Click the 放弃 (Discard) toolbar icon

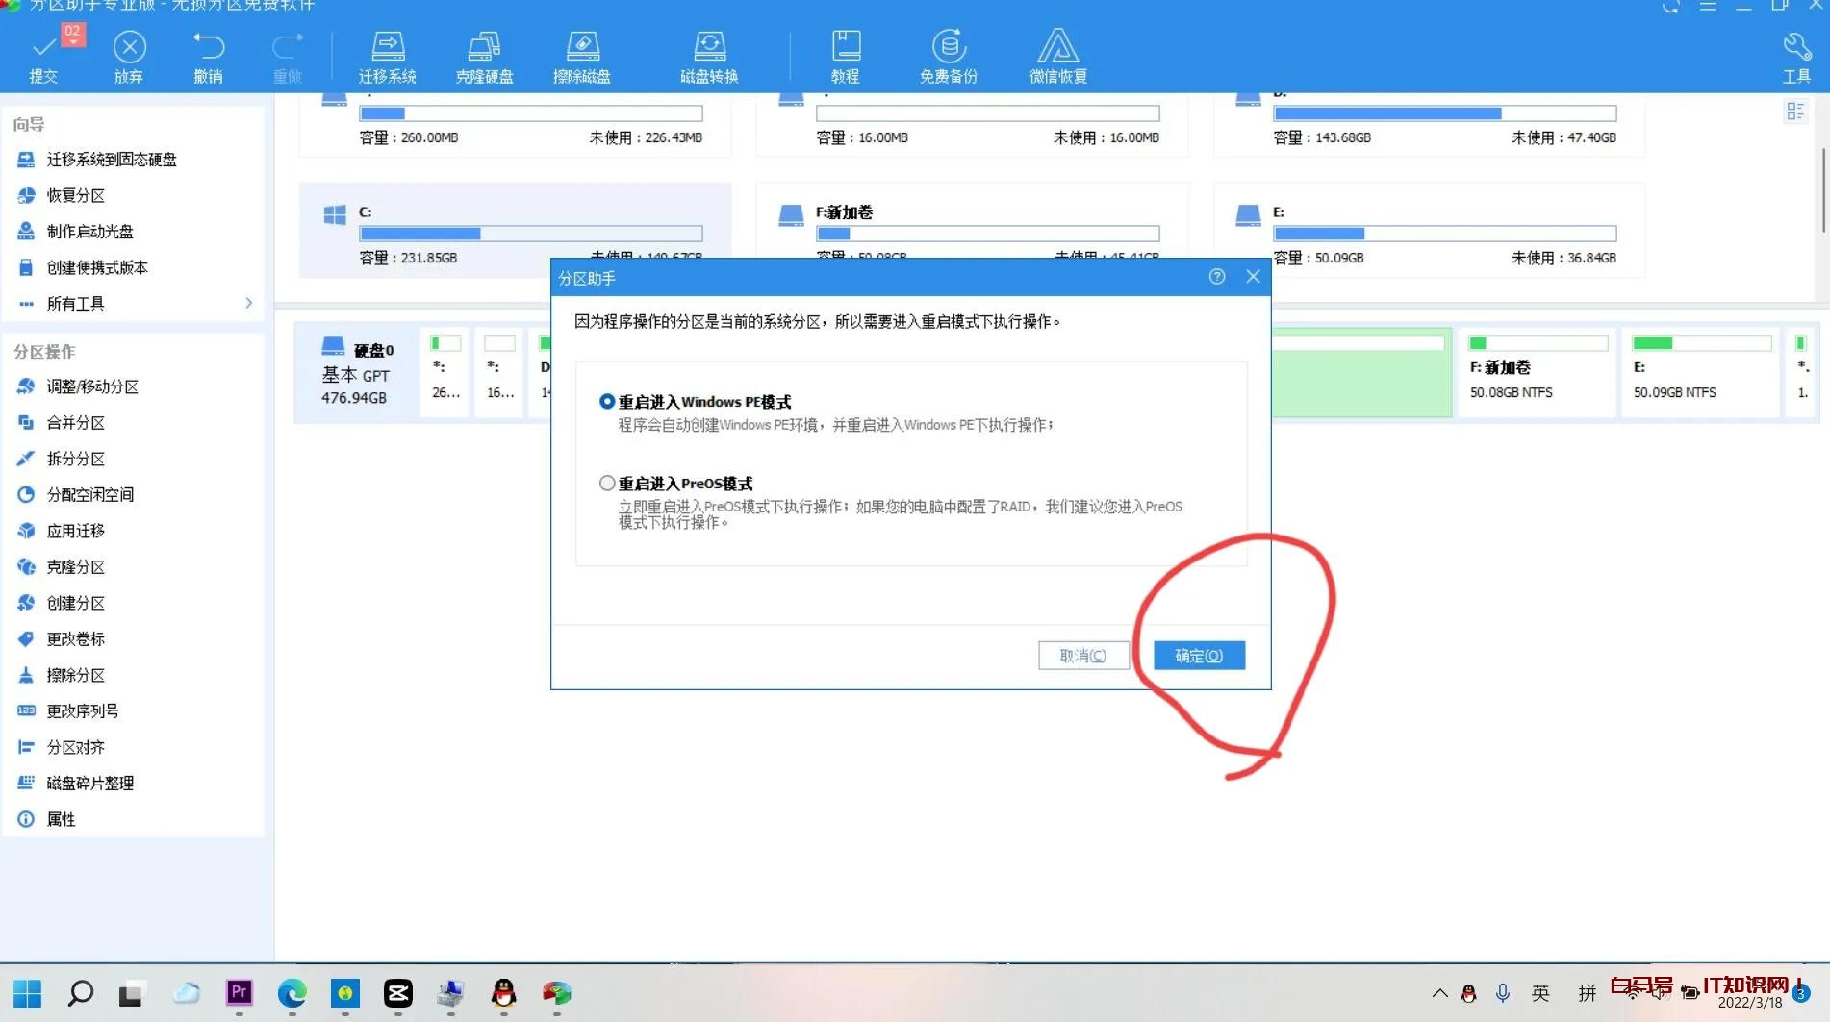point(129,57)
